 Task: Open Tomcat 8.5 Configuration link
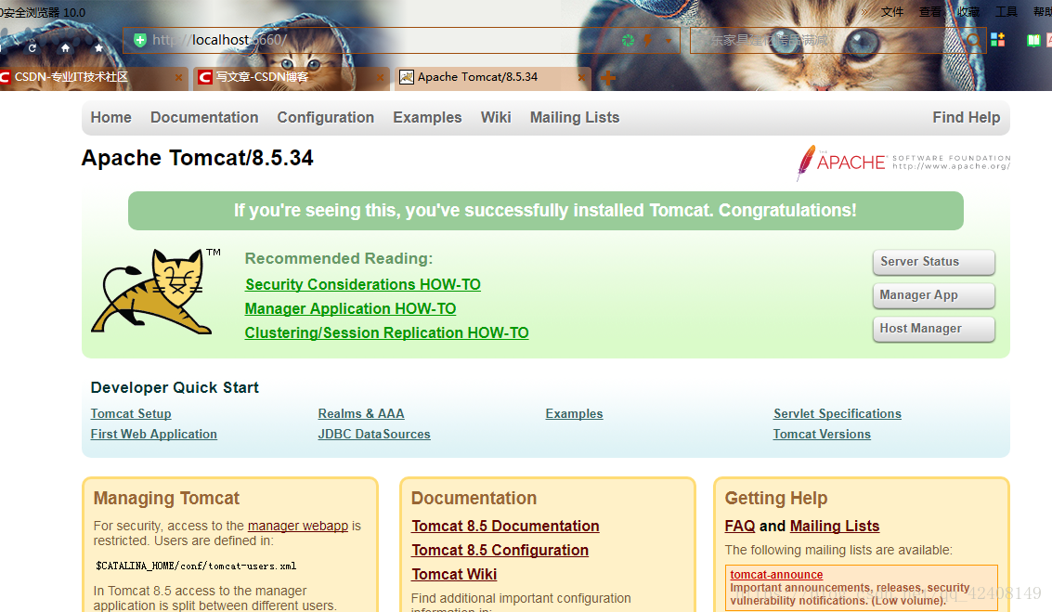[x=500, y=551]
